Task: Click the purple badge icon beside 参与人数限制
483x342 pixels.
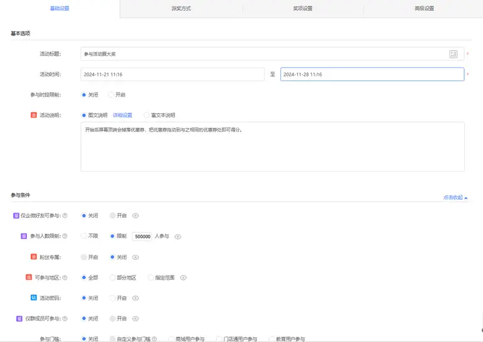Action: pyautogui.click(x=23, y=236)
